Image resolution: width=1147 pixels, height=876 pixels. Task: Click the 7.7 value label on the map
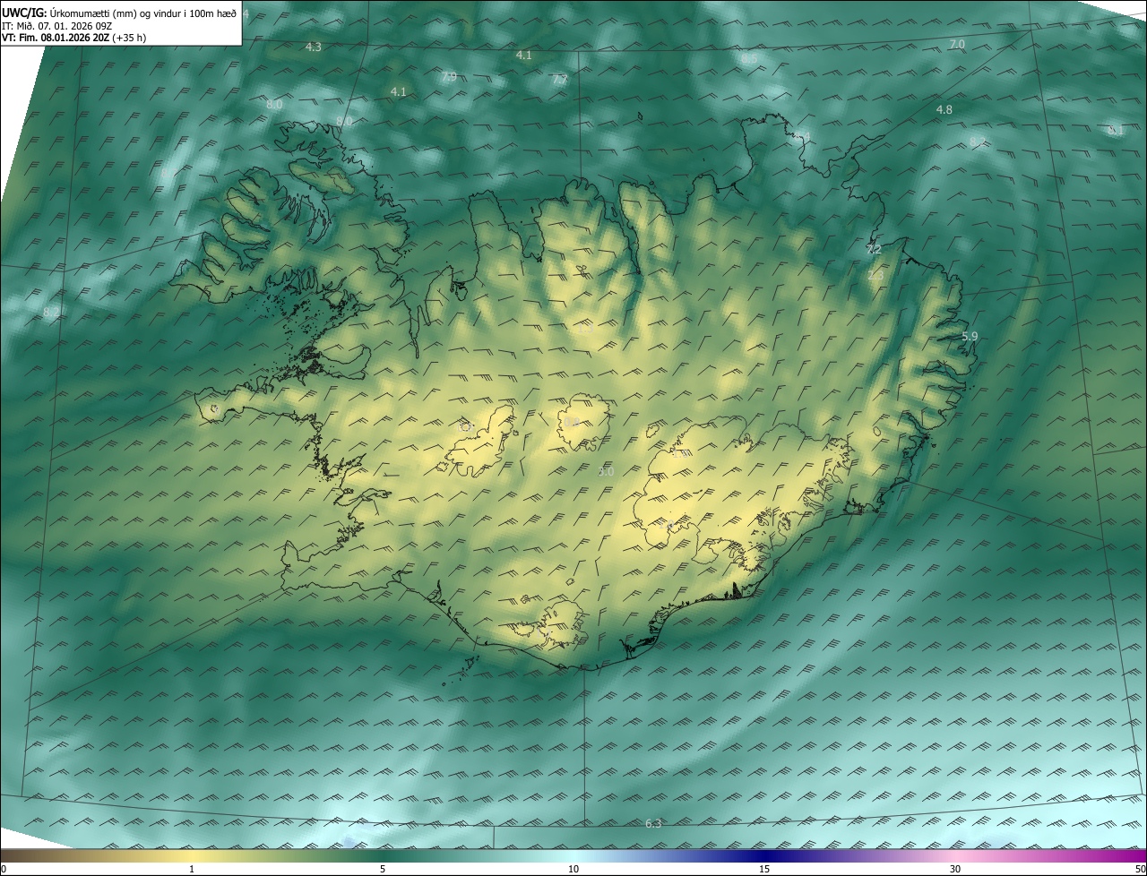[x=560, y=80]
